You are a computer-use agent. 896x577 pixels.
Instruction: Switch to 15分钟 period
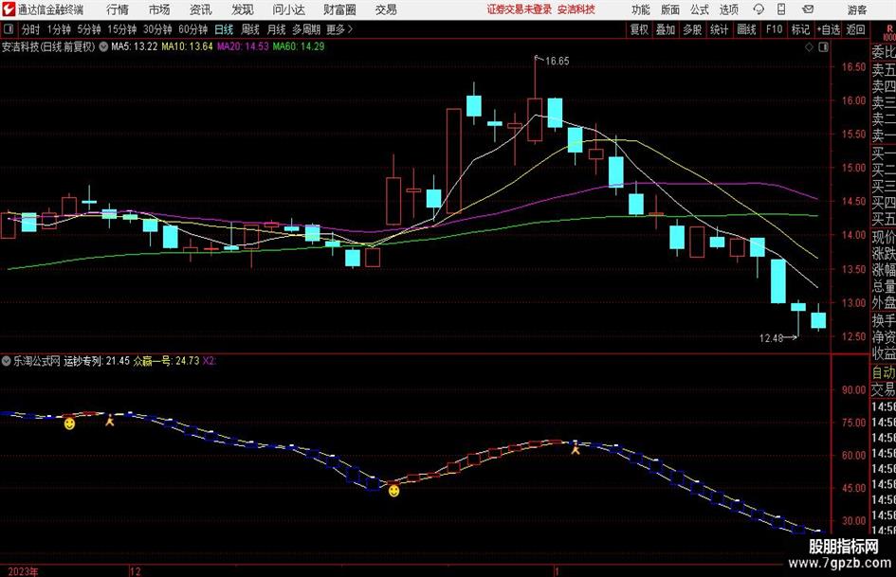122,29
